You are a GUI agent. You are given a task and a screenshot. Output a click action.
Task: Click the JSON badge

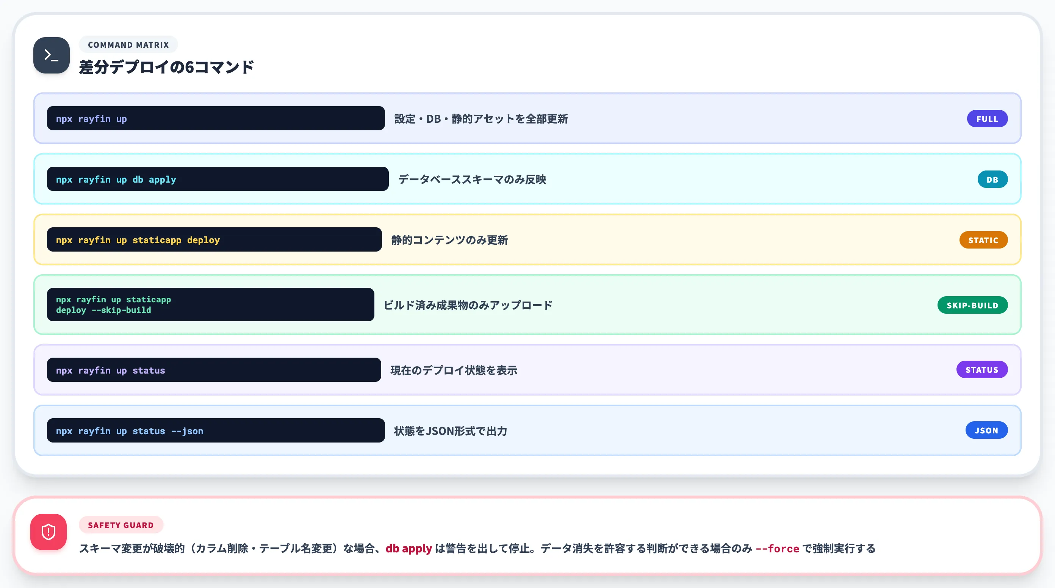click(x=986, y=430)
